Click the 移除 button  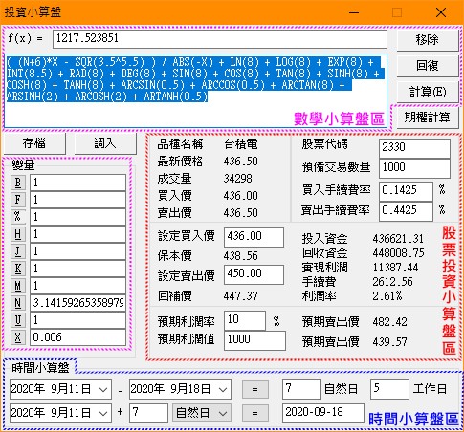(428, 40)
